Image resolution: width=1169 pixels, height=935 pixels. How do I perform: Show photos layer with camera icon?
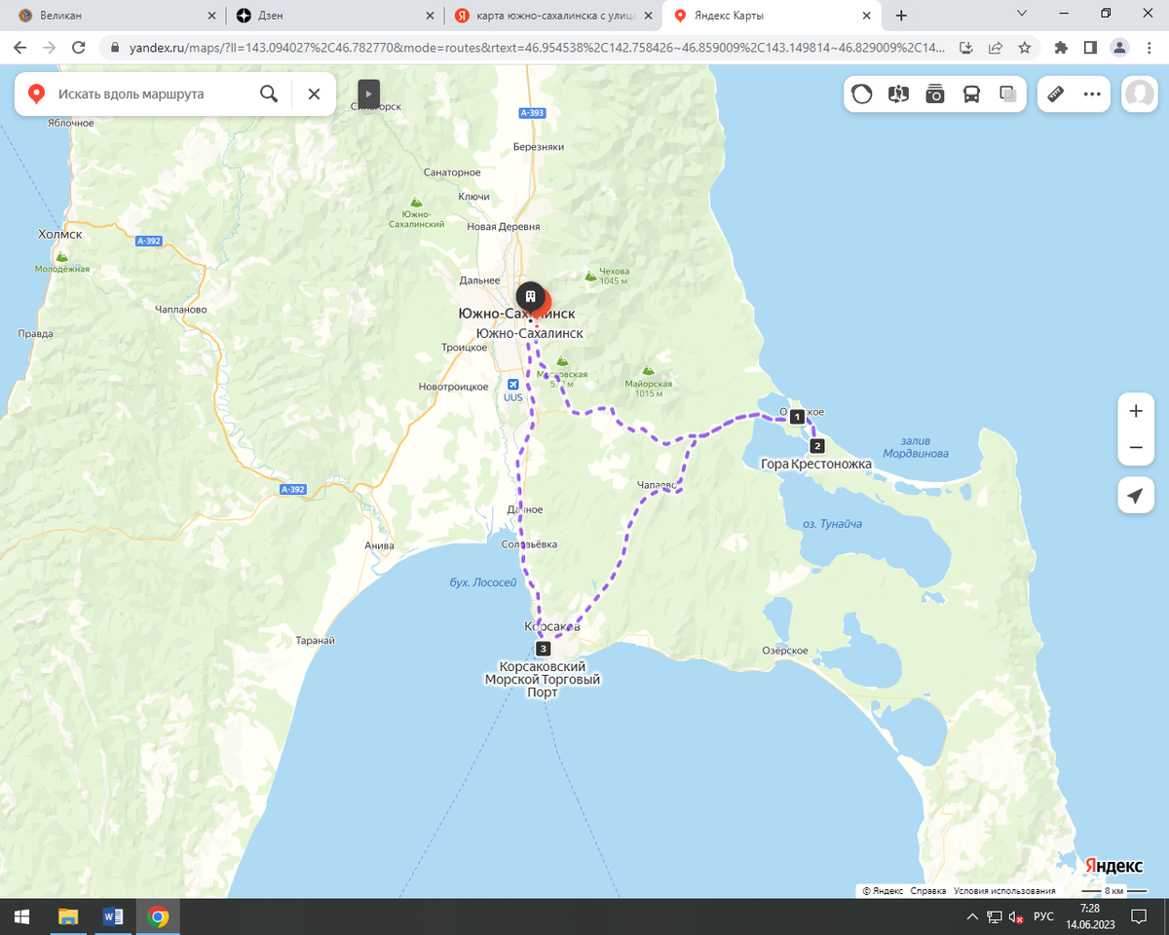(x=935, y=94)
